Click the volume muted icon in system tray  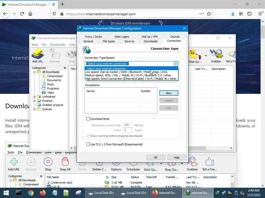pos(242,193)
